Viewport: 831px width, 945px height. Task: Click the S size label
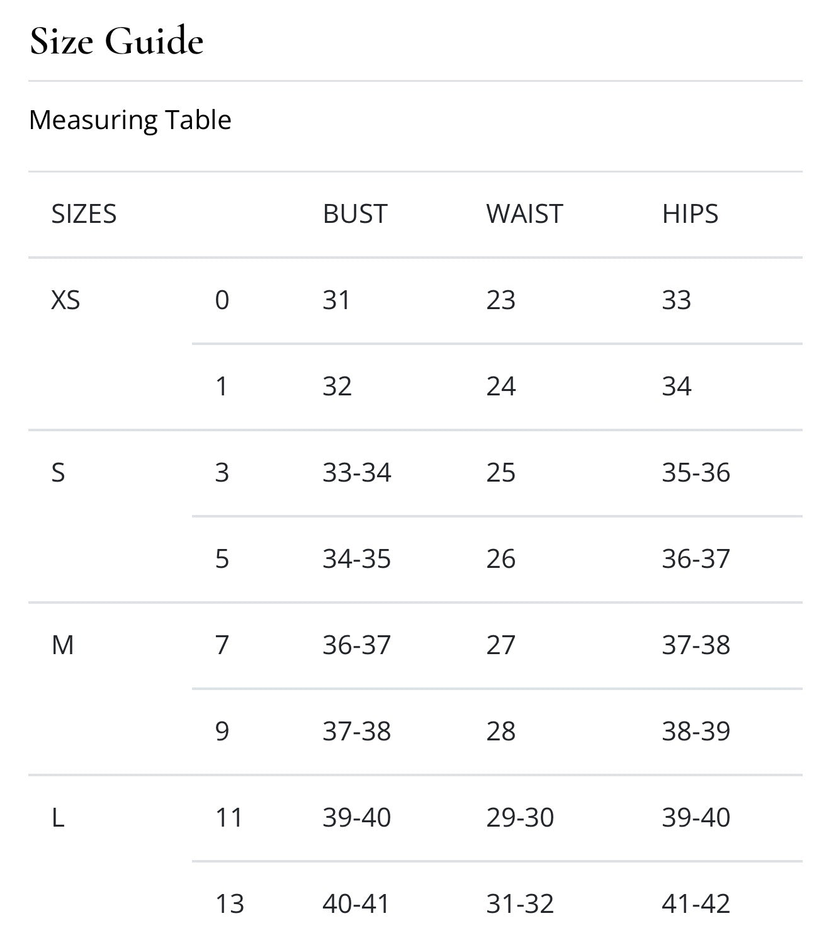pos(58,473)
